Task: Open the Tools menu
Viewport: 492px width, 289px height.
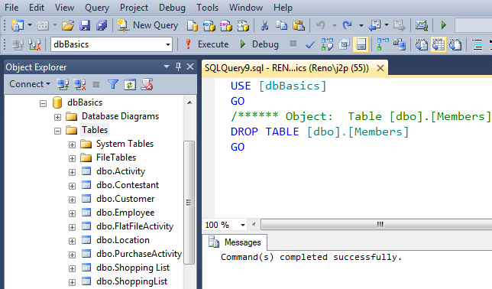Action: [x=207, y=7]
